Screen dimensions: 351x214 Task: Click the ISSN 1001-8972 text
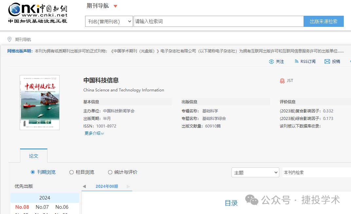pos(100,126)
